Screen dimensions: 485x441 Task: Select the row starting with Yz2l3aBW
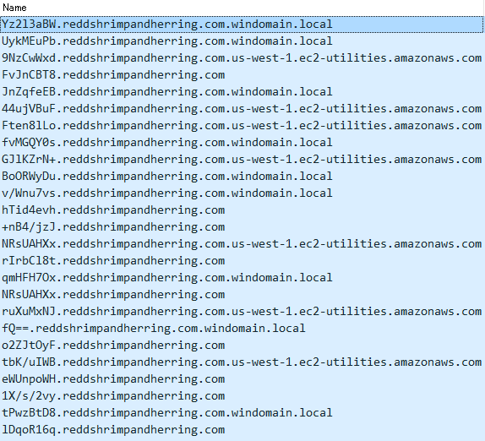pyautogui.click(x=242, y=24)
